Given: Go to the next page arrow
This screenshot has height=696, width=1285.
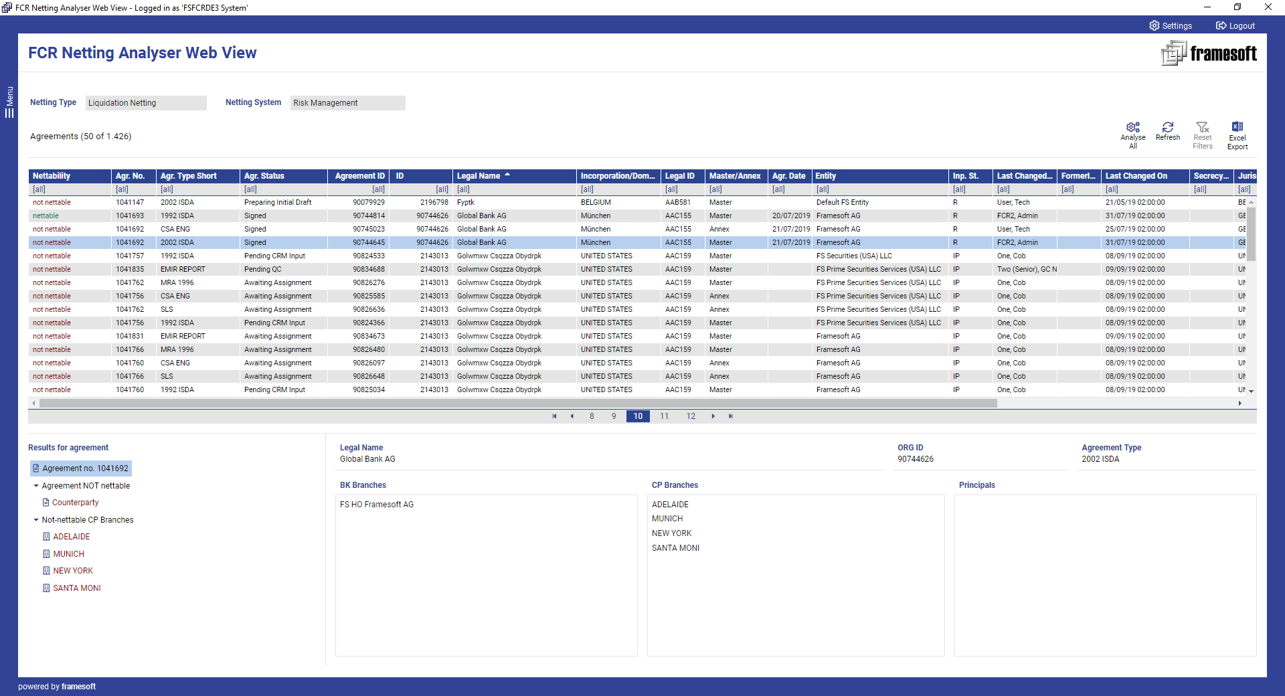Looking at the screenshot, I should click(713, 416).
